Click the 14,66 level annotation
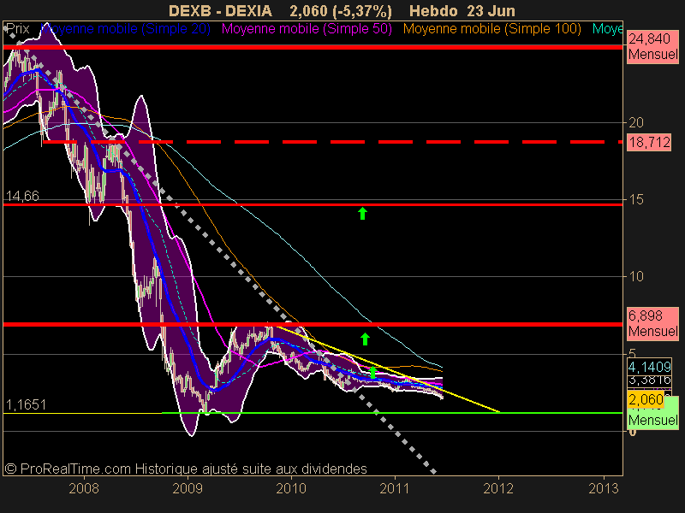Viewport: 685px width, 513px height. click(23, 197)
